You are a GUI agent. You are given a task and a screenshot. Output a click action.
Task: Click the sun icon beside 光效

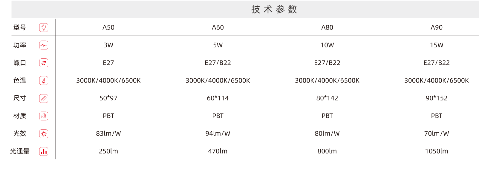44,134
